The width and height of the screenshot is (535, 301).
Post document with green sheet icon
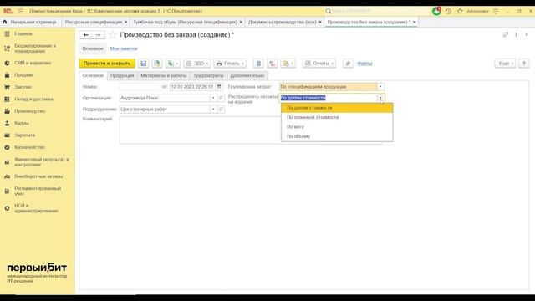157,64
